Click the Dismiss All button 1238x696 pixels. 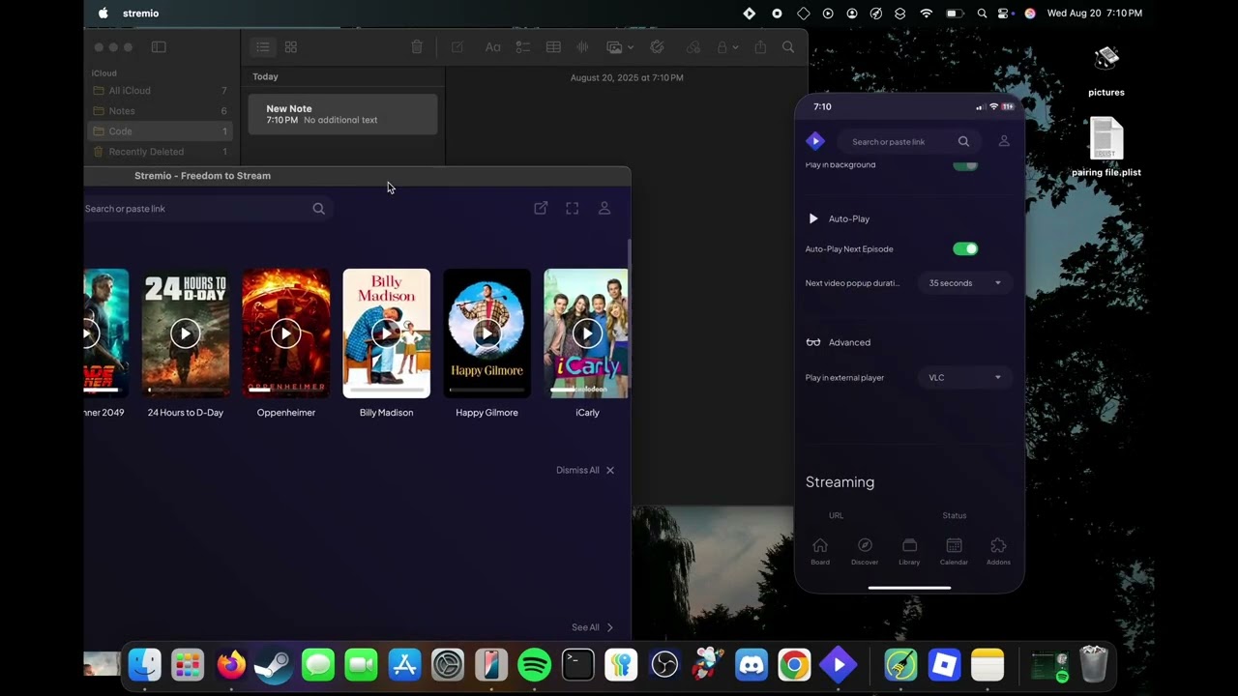(x=585, y=470)
